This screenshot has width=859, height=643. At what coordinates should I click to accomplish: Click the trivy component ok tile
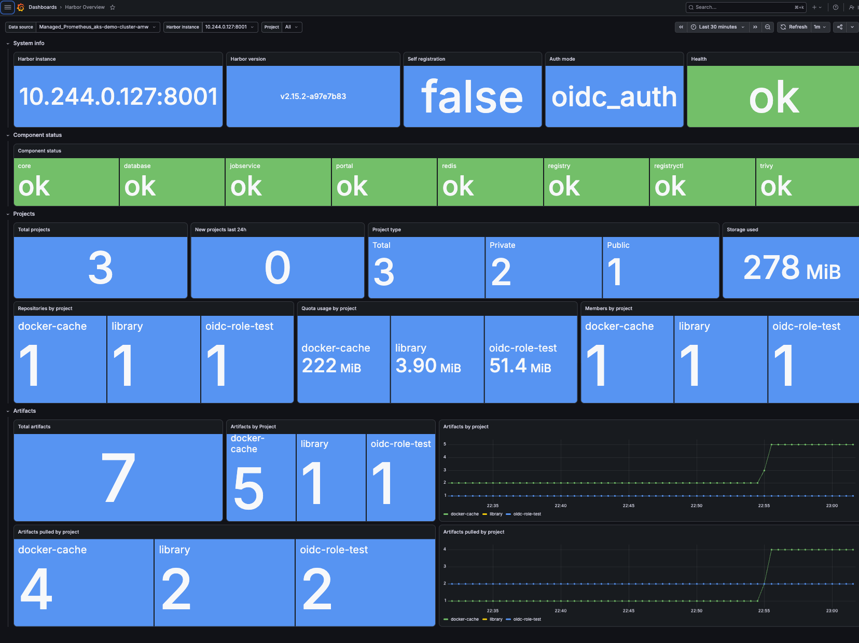coord(808,182)
